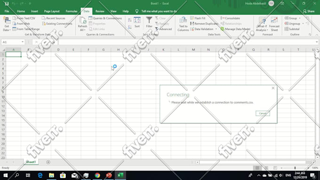Select the row 5 header
Screen dimensions: 320x180
[x=3, y=74]
